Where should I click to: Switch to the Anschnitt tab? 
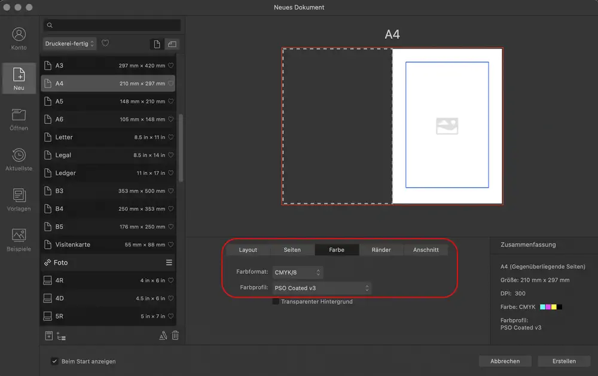(x=426, y=250)
